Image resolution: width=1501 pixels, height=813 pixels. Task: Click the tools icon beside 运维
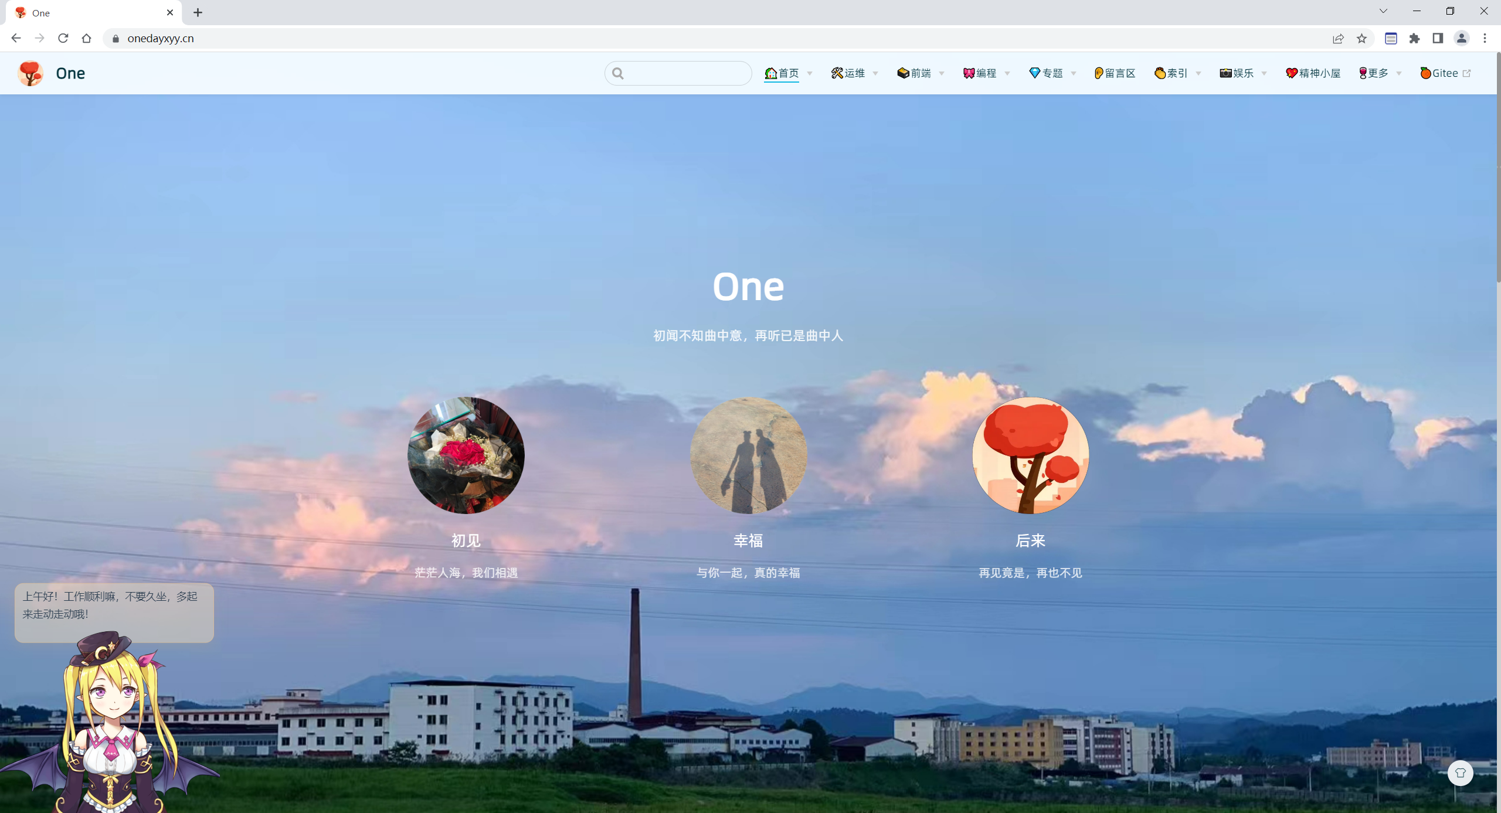click(837, 73)
